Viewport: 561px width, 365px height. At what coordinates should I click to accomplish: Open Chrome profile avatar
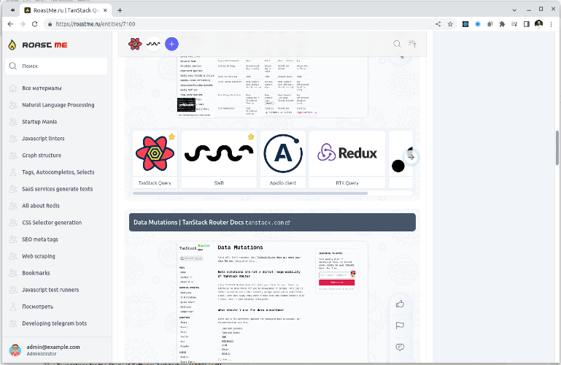[x=539, y=24]
